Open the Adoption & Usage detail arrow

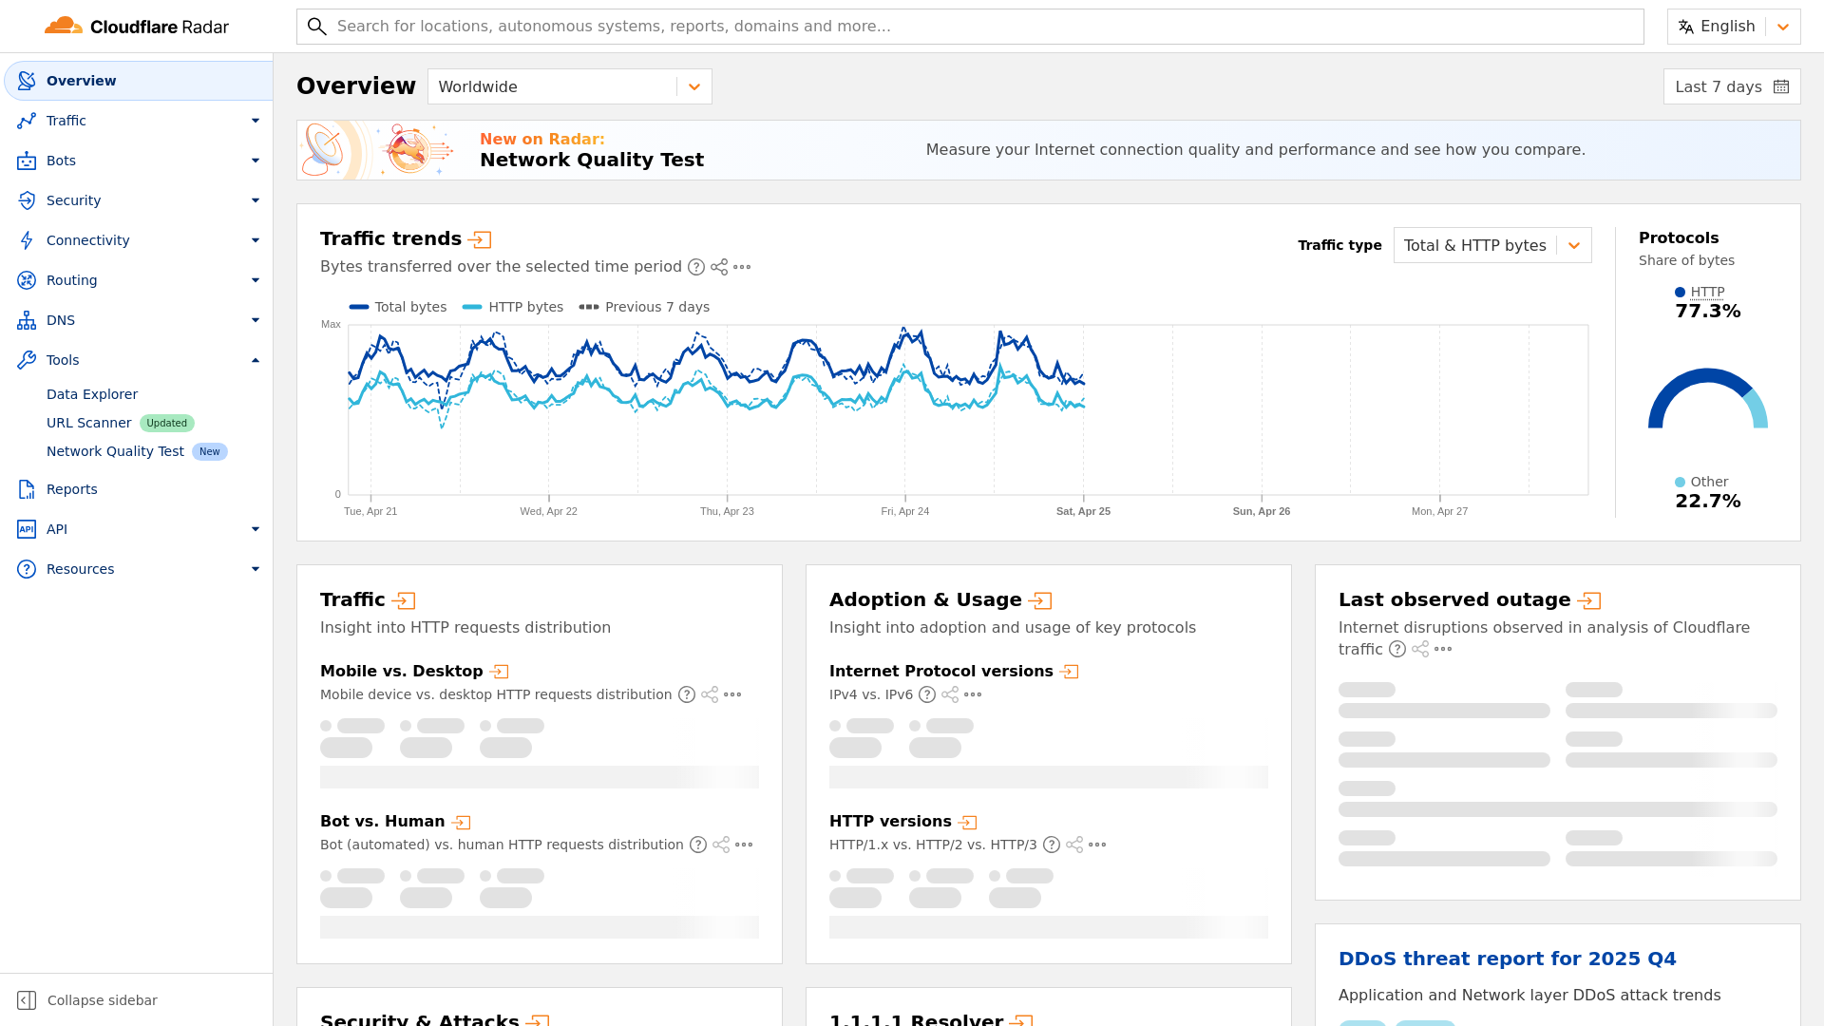click(x=1040, y=600)
